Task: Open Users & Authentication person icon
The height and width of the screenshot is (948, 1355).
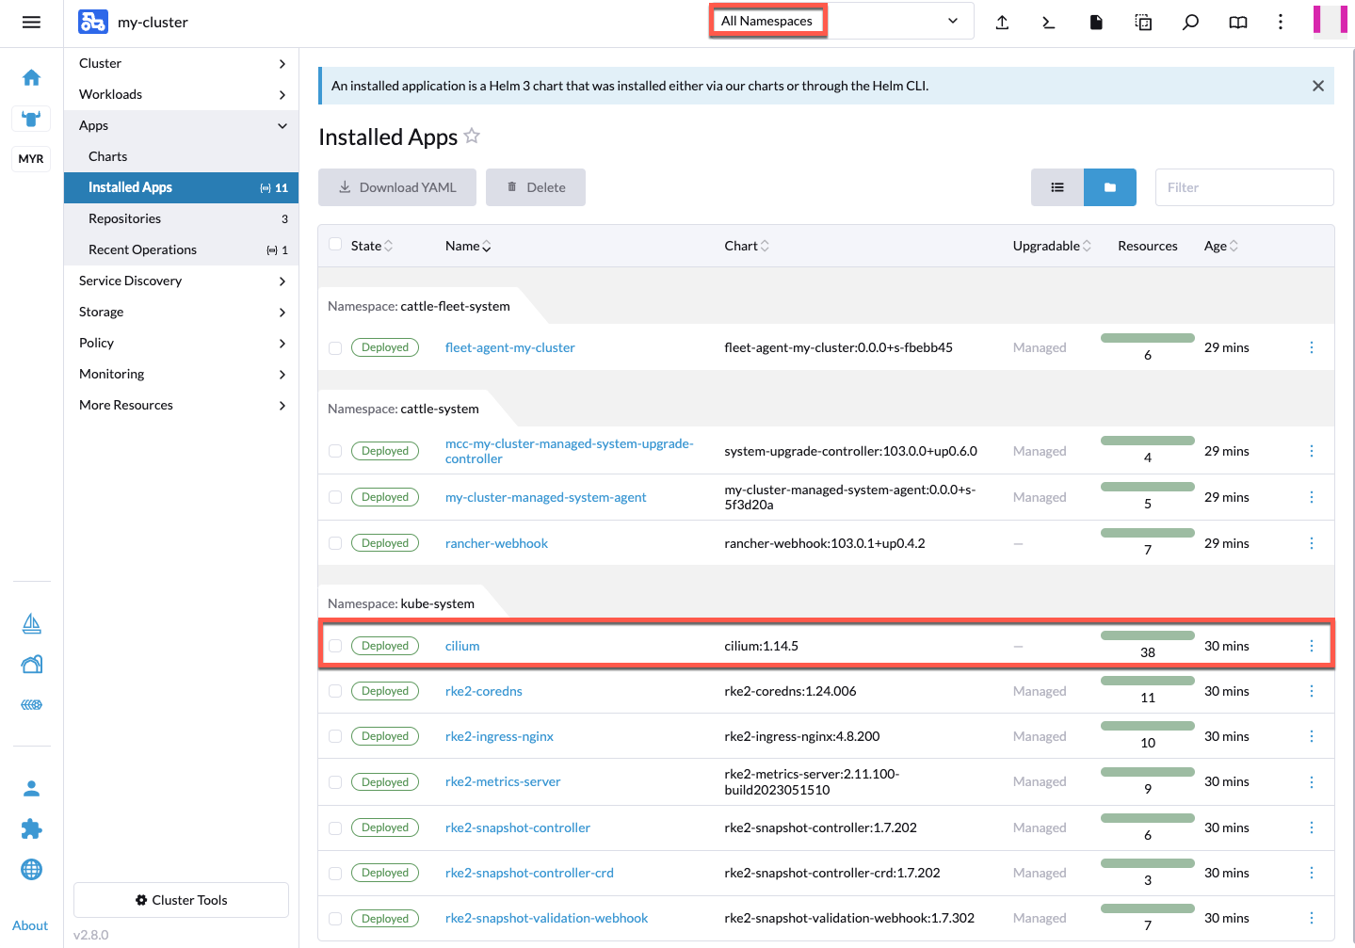Action: click(x=31, y=788)
